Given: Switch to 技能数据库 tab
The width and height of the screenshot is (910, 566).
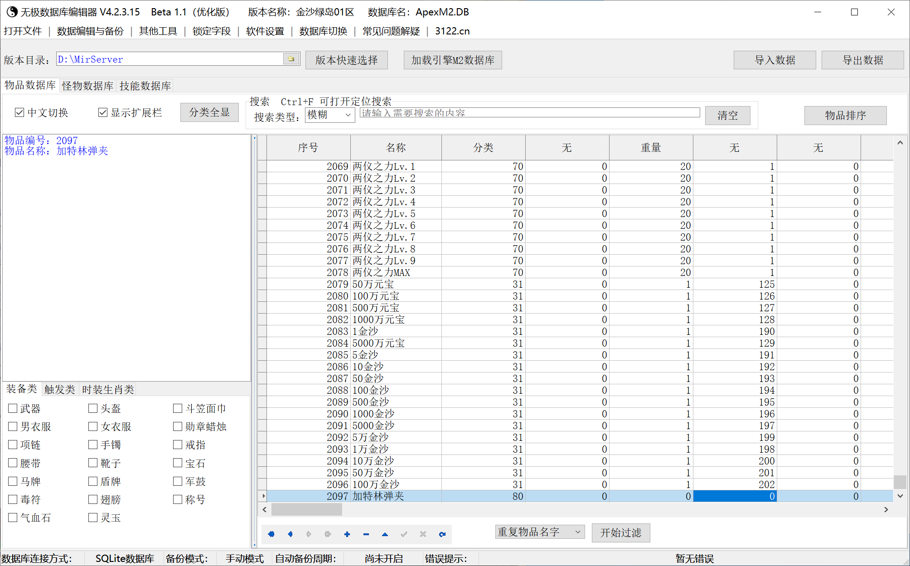Looking at the screenshot, I should click(x=145, y=86).
